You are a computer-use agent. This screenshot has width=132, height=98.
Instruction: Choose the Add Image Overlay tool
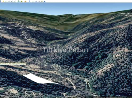[x=12, y=1]
